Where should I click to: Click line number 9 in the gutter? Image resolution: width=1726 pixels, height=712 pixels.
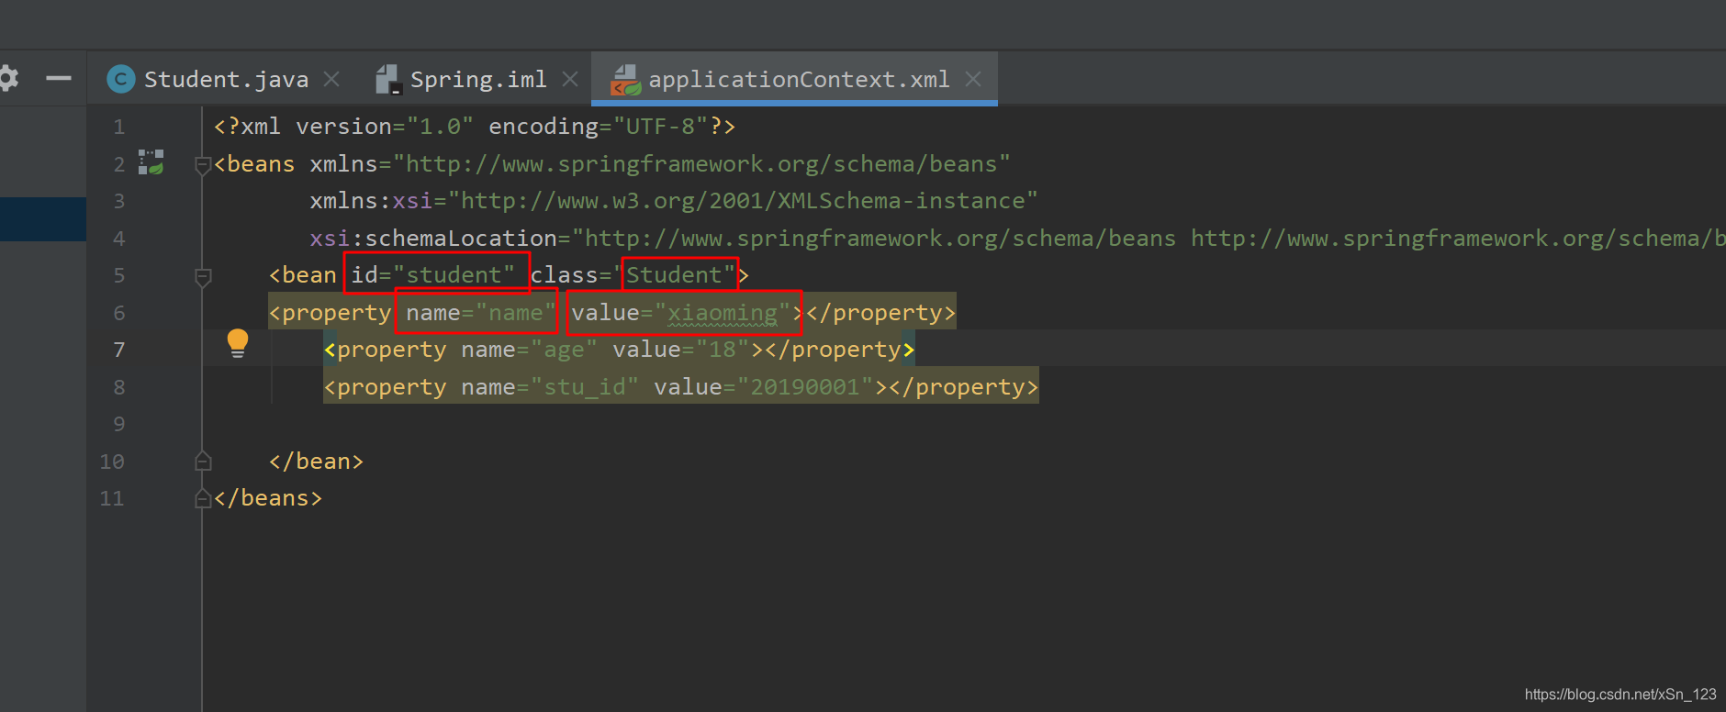(x=118, y=424)
